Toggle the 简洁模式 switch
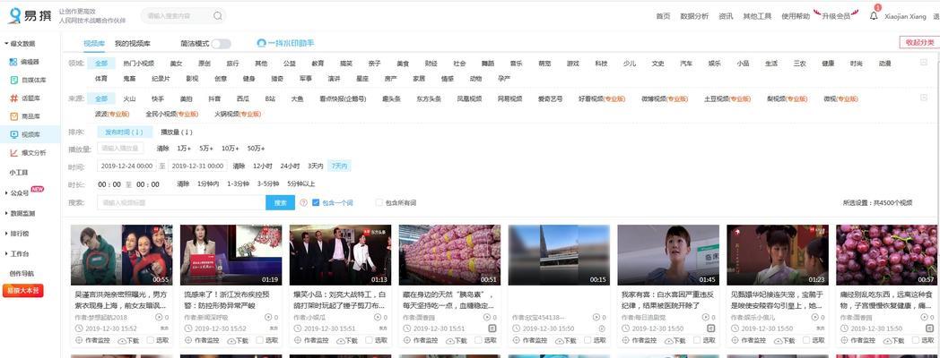Image resolution: width=940 pixels, height=358 pixels. click(x=221, y=44)
